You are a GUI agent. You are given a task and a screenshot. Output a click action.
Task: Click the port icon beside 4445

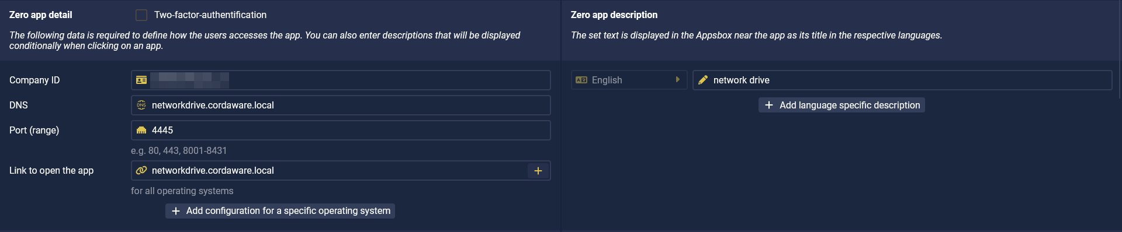(141, 130)
